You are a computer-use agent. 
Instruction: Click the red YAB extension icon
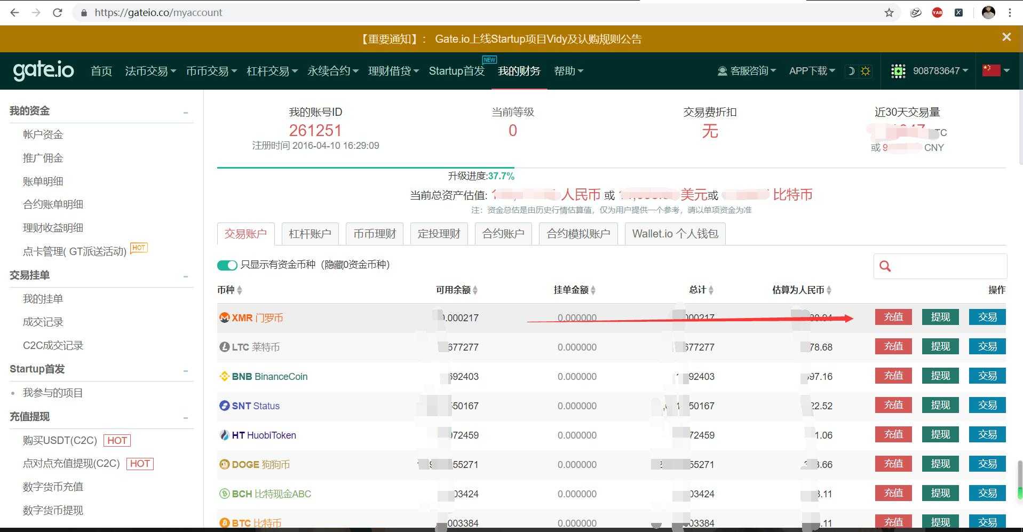click(937, 13)
